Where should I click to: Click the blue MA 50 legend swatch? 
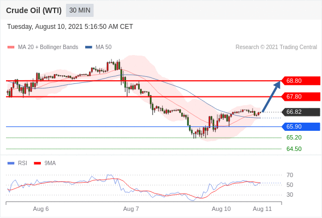tap(88, 47)
